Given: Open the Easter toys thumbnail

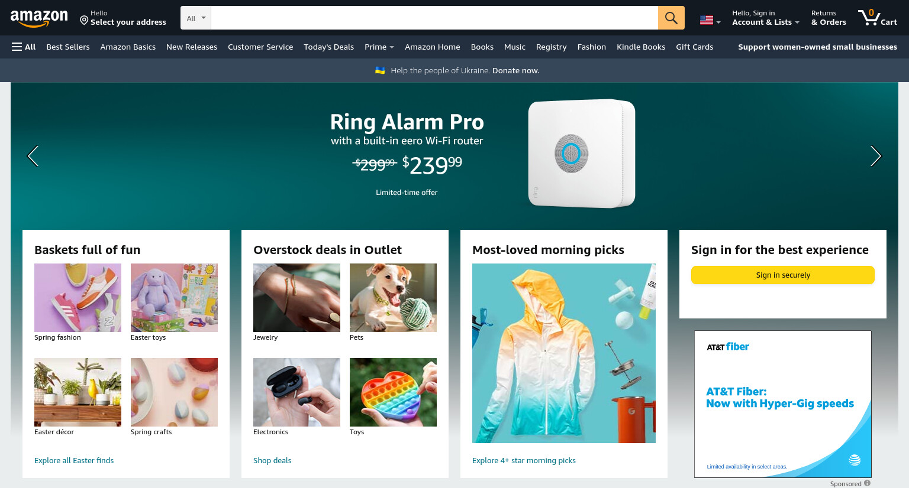Looking at the screenshot, I should pyautogui.click(x=174, y=298).
